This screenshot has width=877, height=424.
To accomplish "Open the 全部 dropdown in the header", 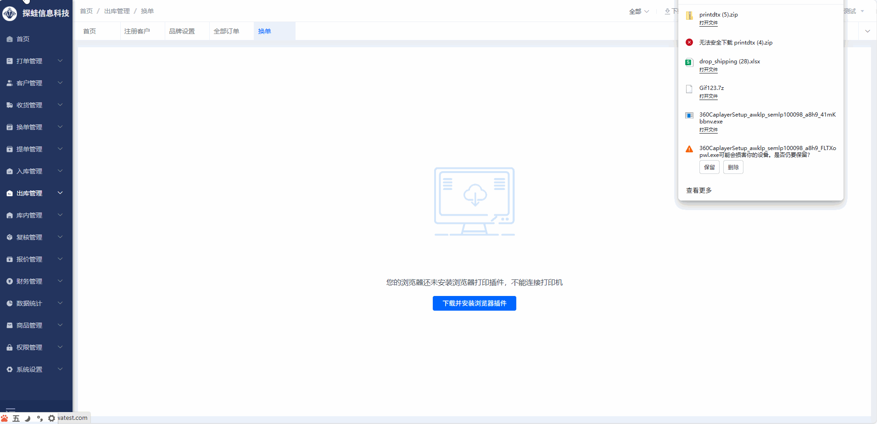I will pyautogui.click(x=639, y=11).
